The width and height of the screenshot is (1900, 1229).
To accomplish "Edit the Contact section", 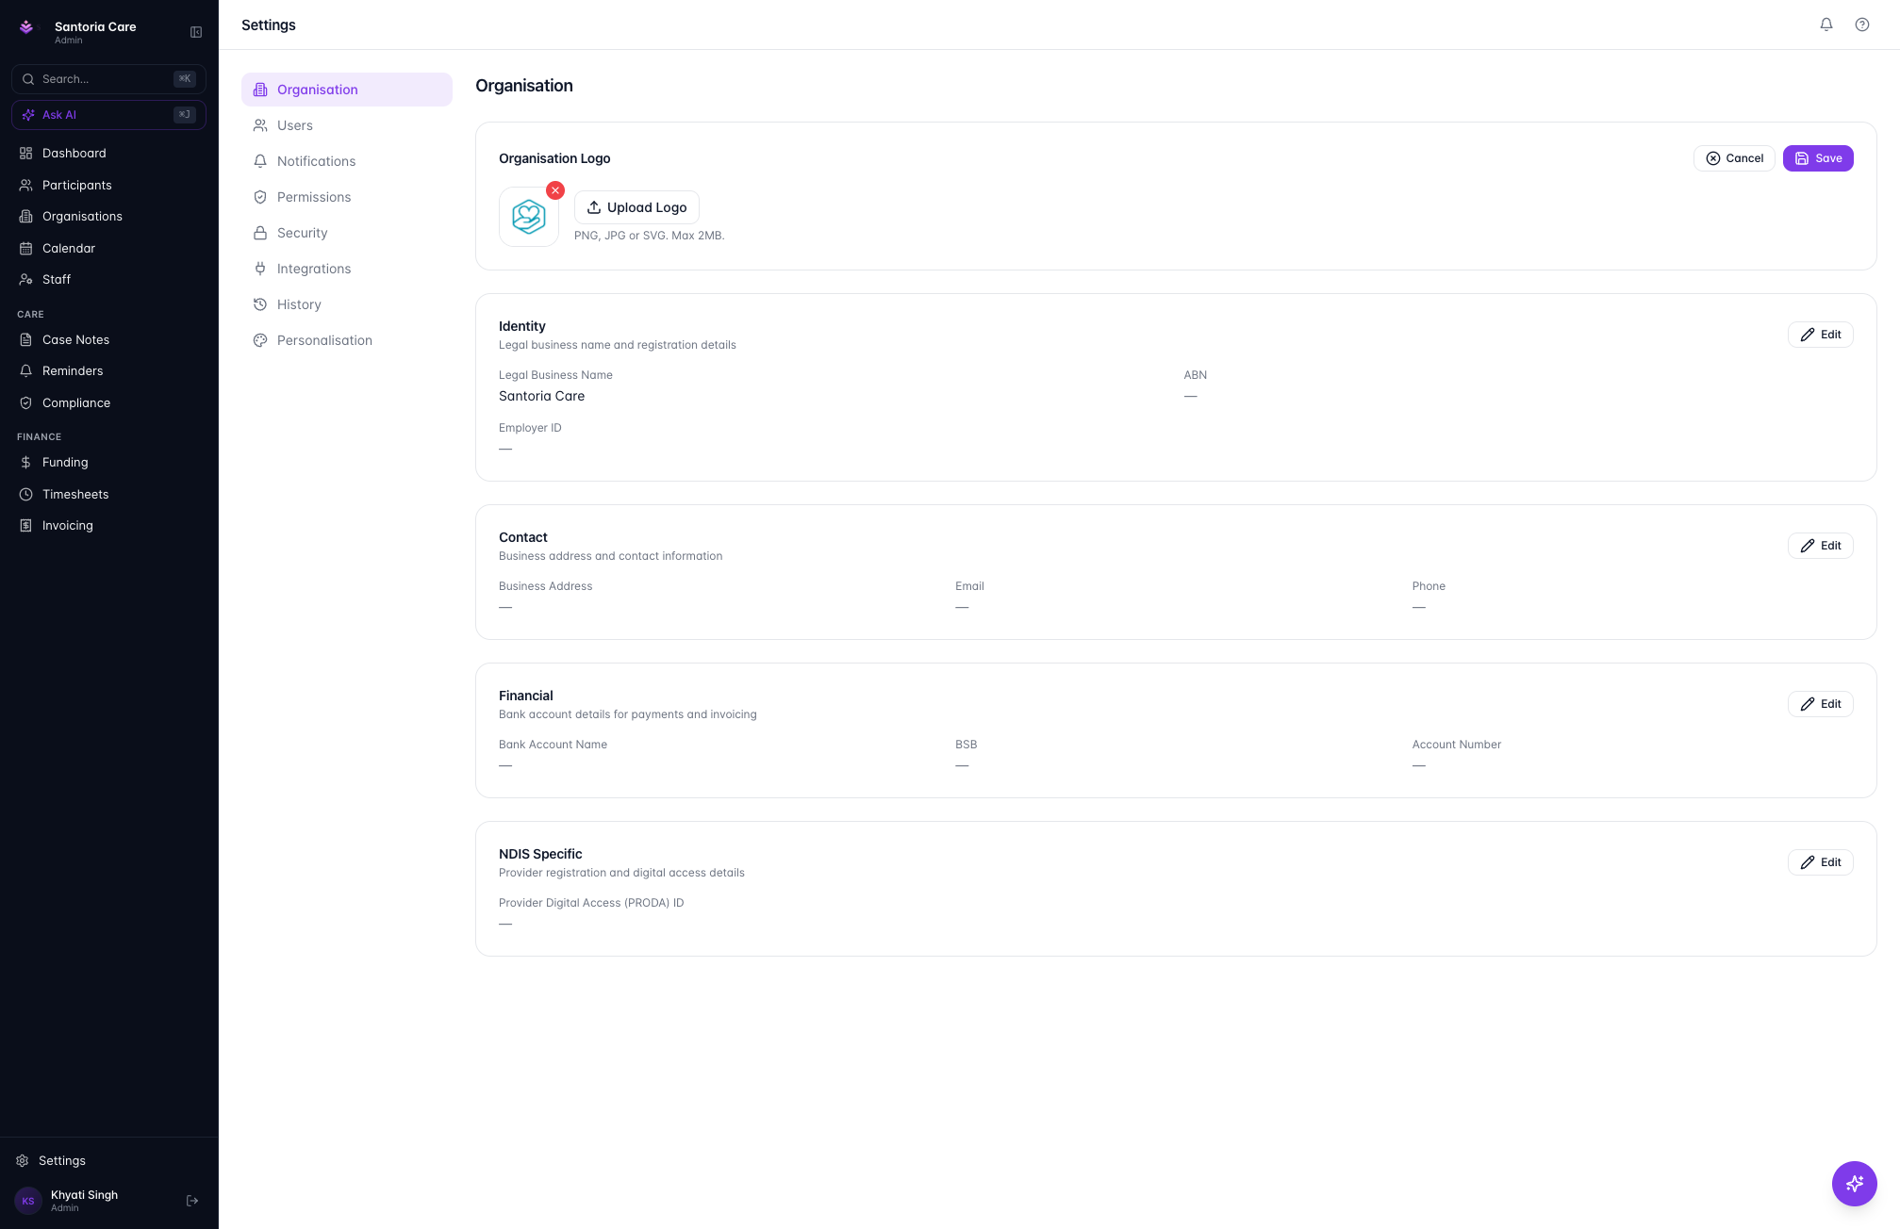I will [x=1820, y=546].
